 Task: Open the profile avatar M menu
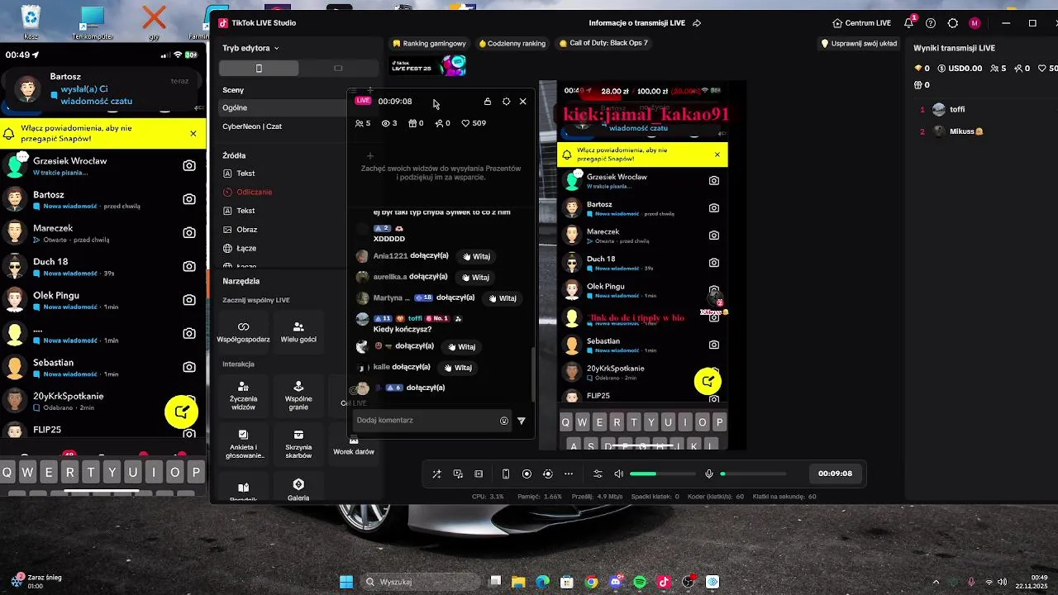coord(975,23)
